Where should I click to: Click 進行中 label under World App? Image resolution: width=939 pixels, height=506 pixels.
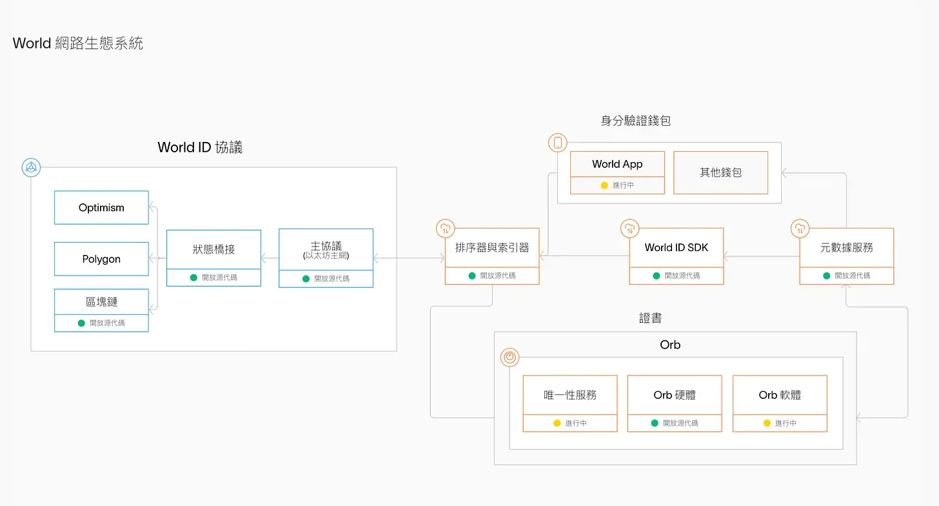pos(623,185)
